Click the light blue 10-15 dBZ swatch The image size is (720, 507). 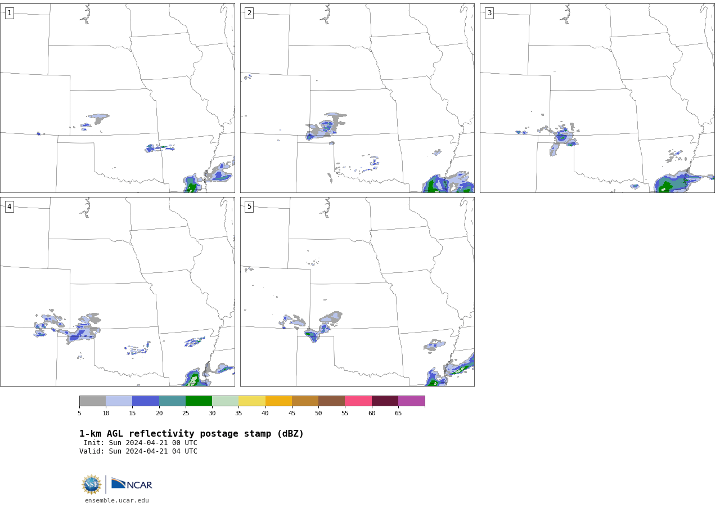click(119, 401)
